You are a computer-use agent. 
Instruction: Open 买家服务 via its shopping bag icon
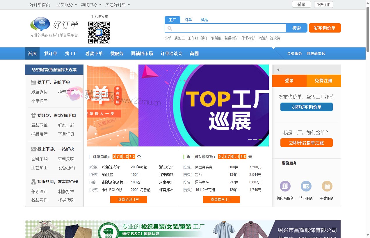(x=327, y=186)
